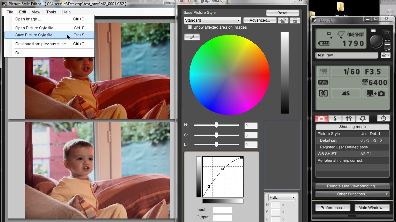The image size is (396, 222).
Task: Click the open Picture Style folder icon
Action: 283,20
